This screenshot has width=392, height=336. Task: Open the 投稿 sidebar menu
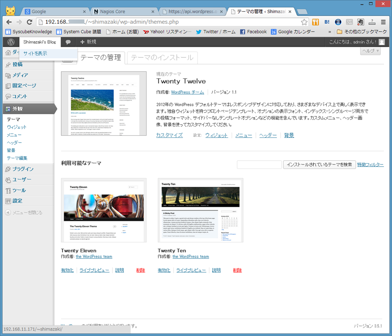coord(28,64)
